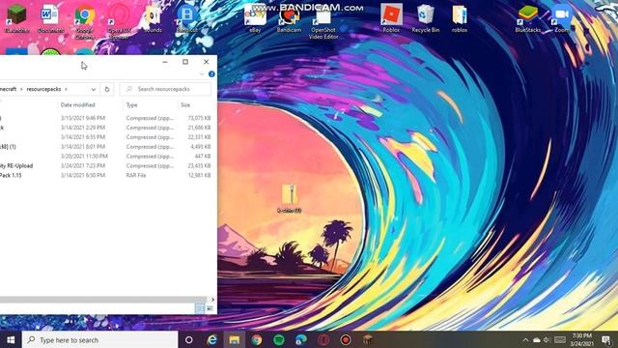Launch Internet Explorer from the taskbar
This screenshot has height=348, width=618.
coord(211,339)
